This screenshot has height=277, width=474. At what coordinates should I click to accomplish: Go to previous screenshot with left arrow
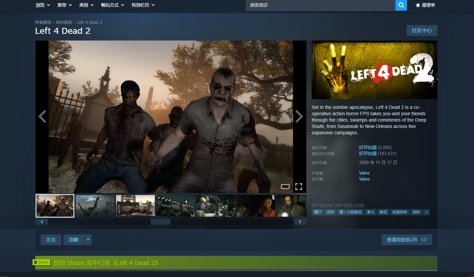pos(42,117)
